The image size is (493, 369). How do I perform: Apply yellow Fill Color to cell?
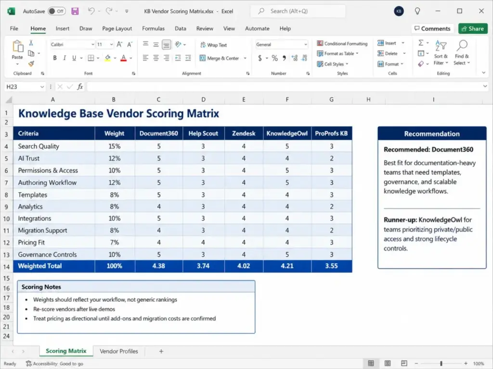(x=108, y=58)
